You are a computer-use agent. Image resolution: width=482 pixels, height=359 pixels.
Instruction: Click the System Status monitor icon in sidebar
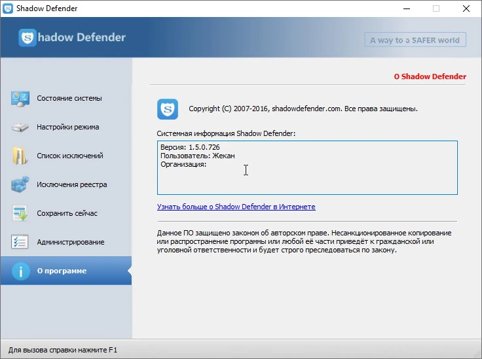(20, 98)
